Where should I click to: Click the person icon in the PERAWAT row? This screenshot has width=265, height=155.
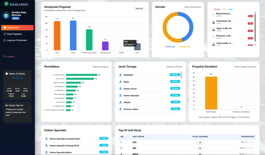point(120,75)
